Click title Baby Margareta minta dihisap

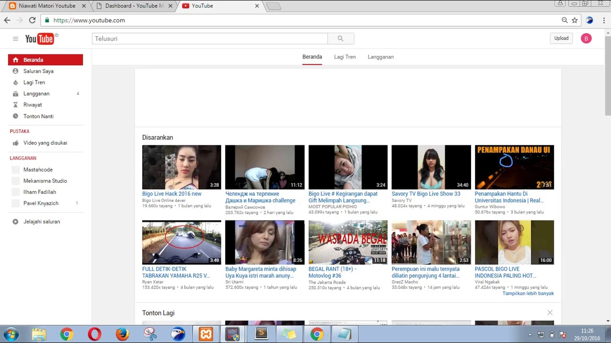261,272
